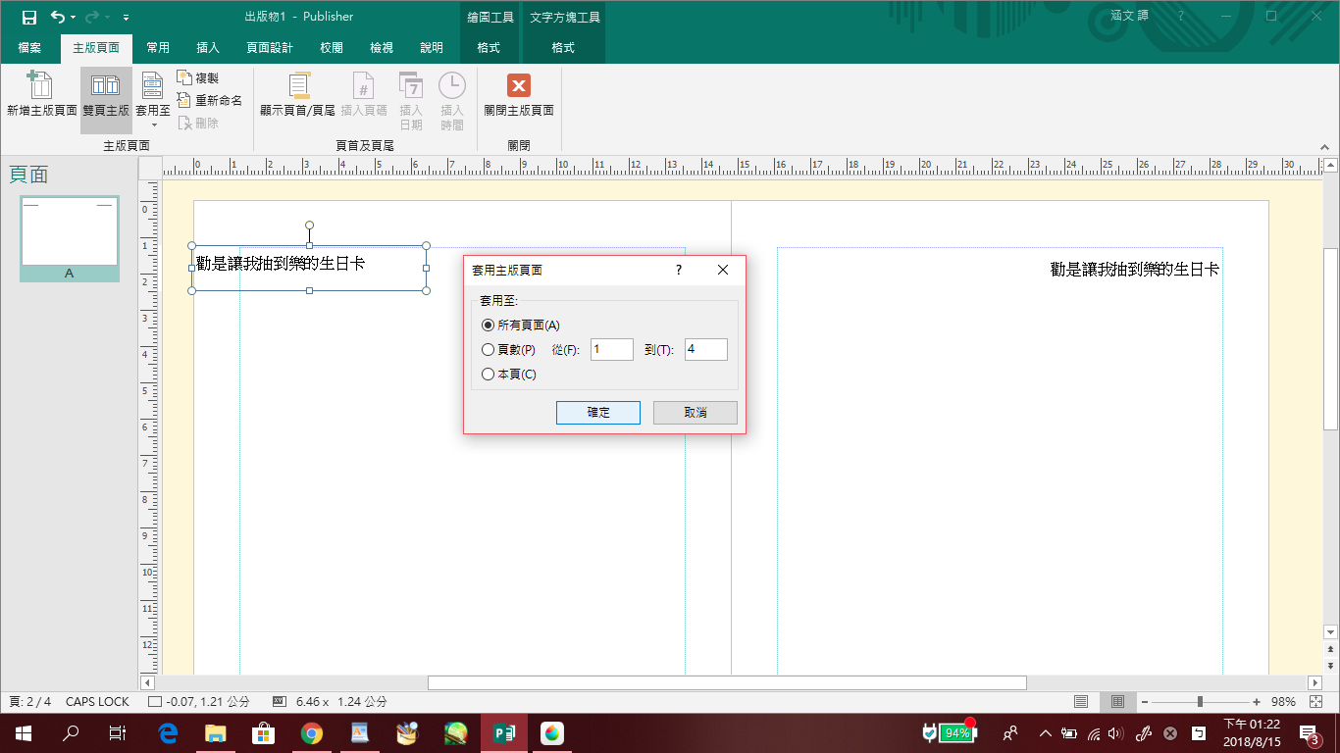Open the Quick Access Toolbar customize arrow
1340x753 pixels.
[x=126, y=18]
